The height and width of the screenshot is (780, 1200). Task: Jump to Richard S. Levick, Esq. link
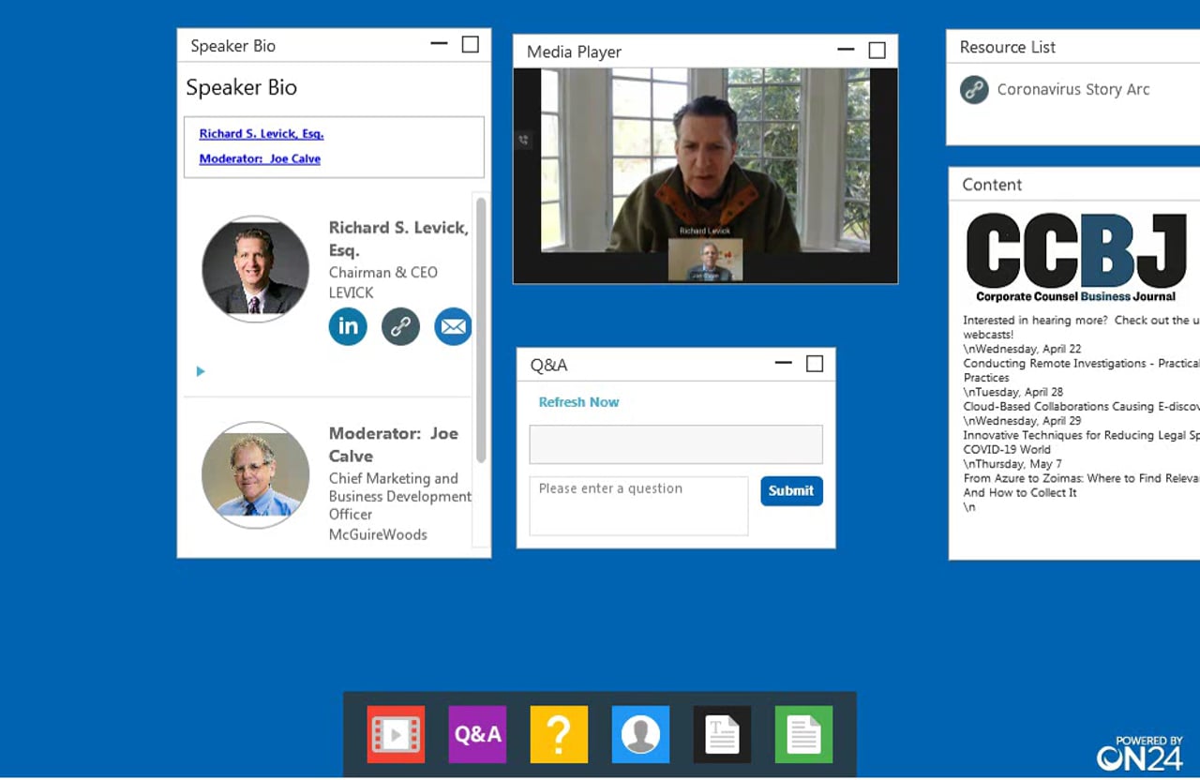click(x=262, y=134)
